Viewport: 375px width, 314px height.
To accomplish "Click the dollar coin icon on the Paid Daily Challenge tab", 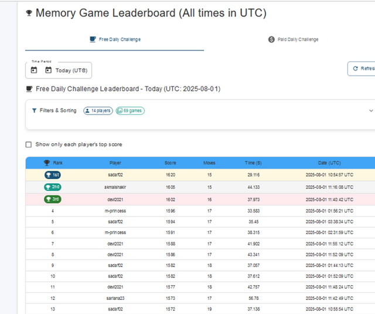I will point(271,39).
